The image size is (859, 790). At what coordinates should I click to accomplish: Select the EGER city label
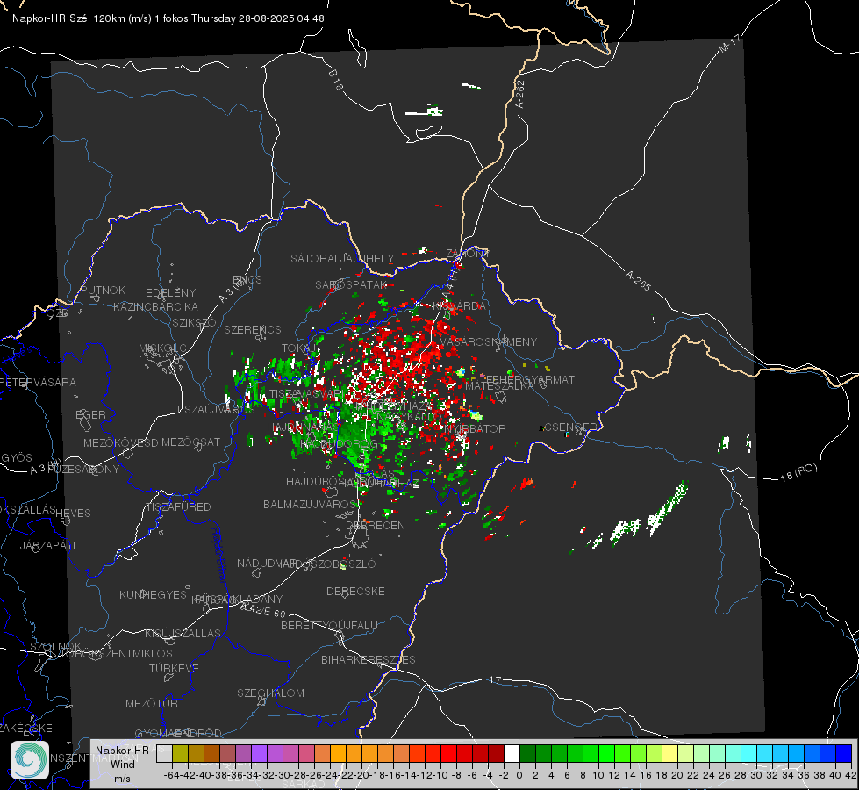(x=90, y=414)
